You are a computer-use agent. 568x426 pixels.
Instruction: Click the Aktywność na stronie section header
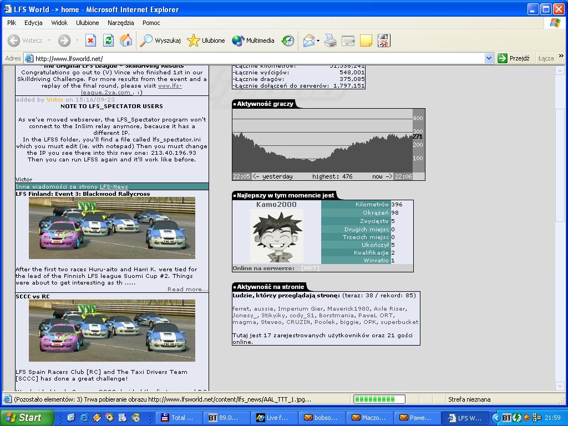(x=270, y=287)
